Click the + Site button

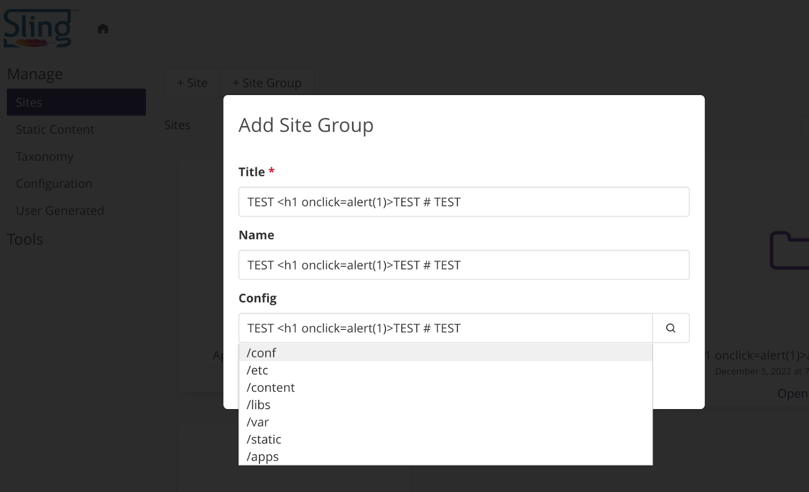point(192,83)
